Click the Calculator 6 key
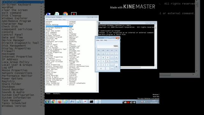 [x=107, y=61]
